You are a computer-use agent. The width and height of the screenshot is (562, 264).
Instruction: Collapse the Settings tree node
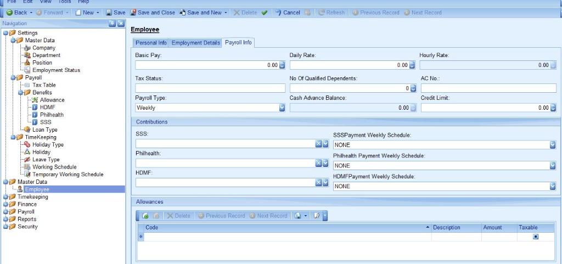[x=5, y=33]
